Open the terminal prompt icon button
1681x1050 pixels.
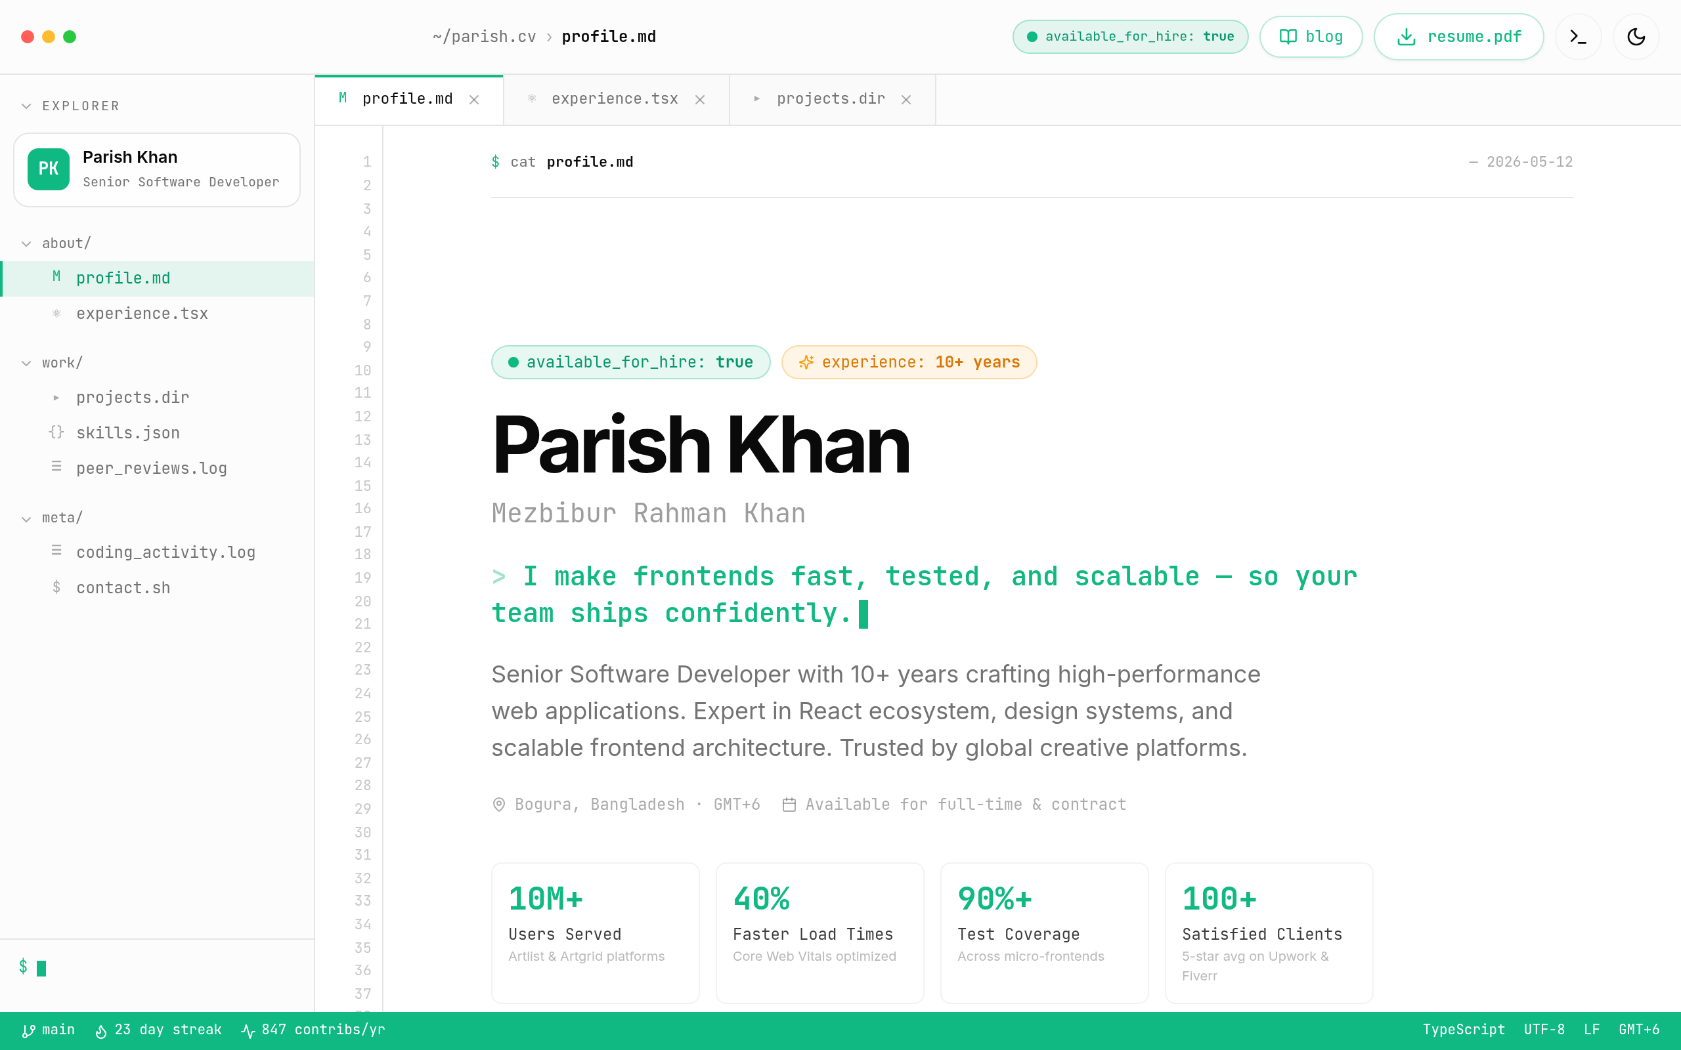tap(1578, 37)
